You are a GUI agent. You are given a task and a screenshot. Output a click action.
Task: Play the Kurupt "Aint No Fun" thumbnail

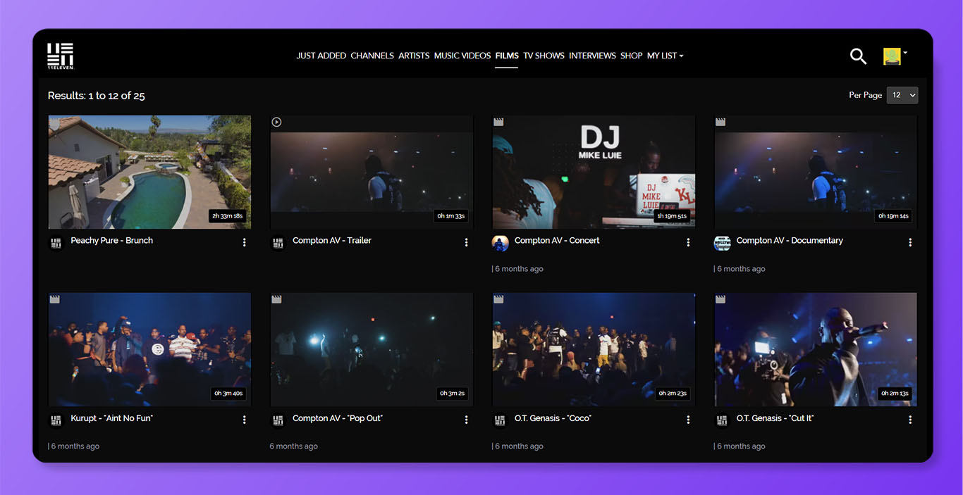pos(149,349)
